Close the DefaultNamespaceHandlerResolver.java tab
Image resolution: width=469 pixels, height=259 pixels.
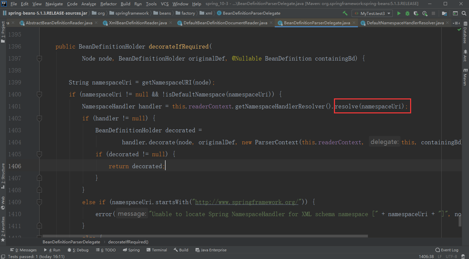click(x=448, y=23)
